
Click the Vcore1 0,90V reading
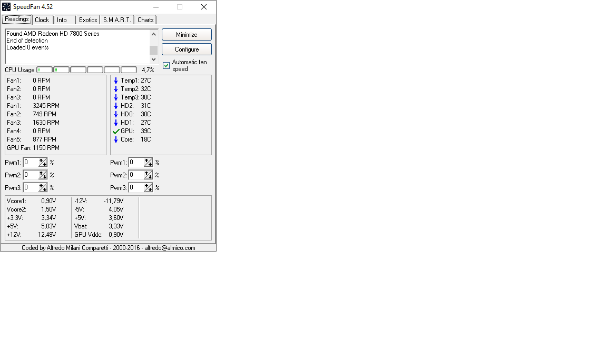click(x=32, y=201)
